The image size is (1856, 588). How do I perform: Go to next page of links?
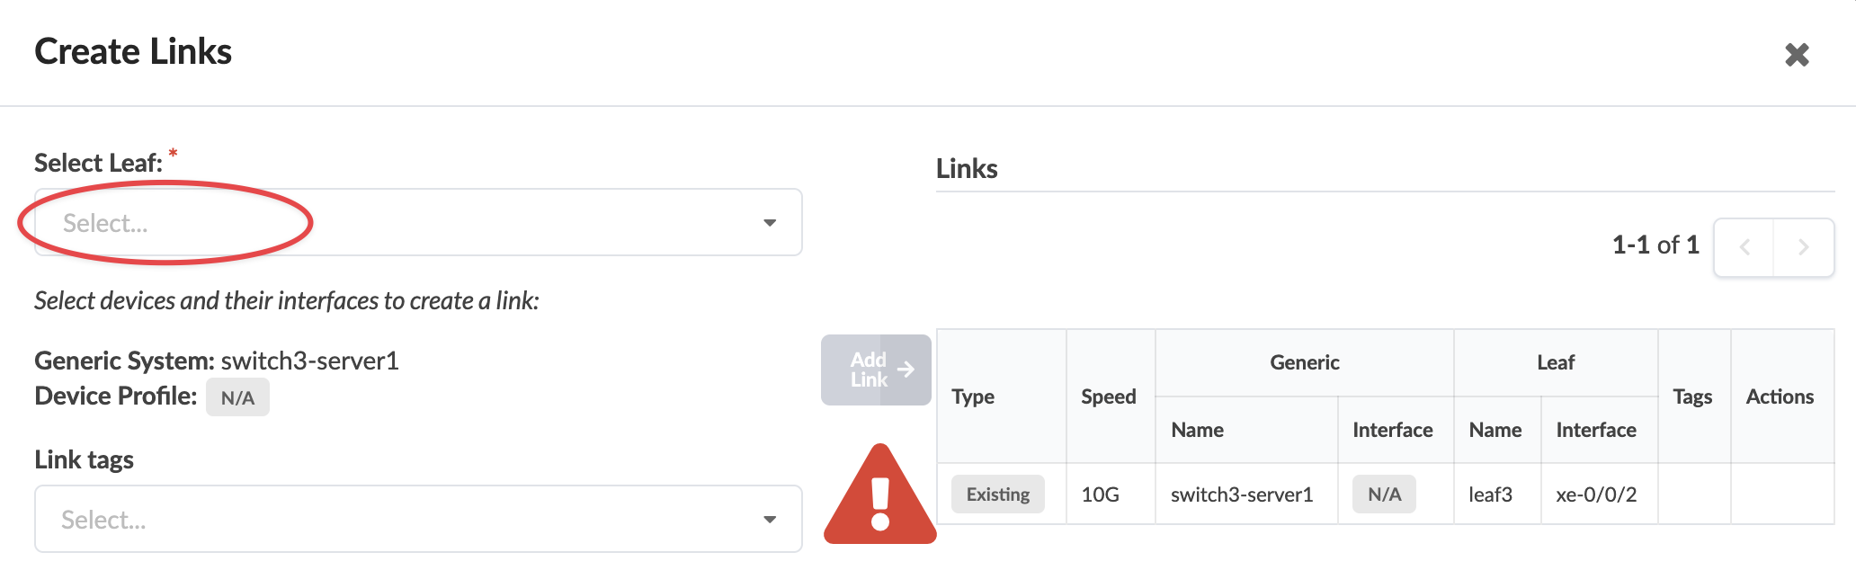(1803, 247)
